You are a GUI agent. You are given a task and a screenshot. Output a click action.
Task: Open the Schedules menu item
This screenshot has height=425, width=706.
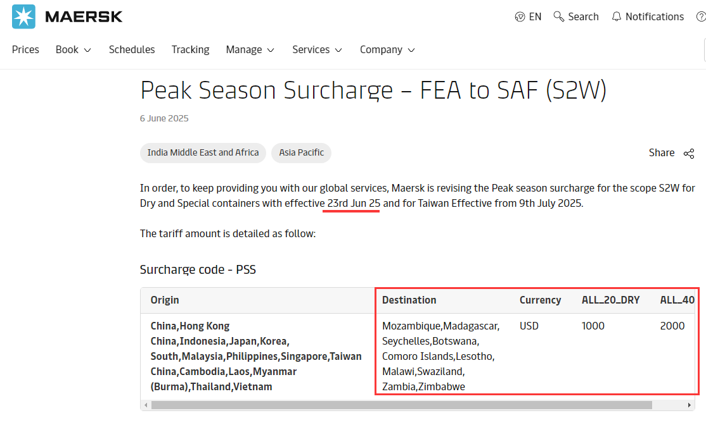click(132, 50)
